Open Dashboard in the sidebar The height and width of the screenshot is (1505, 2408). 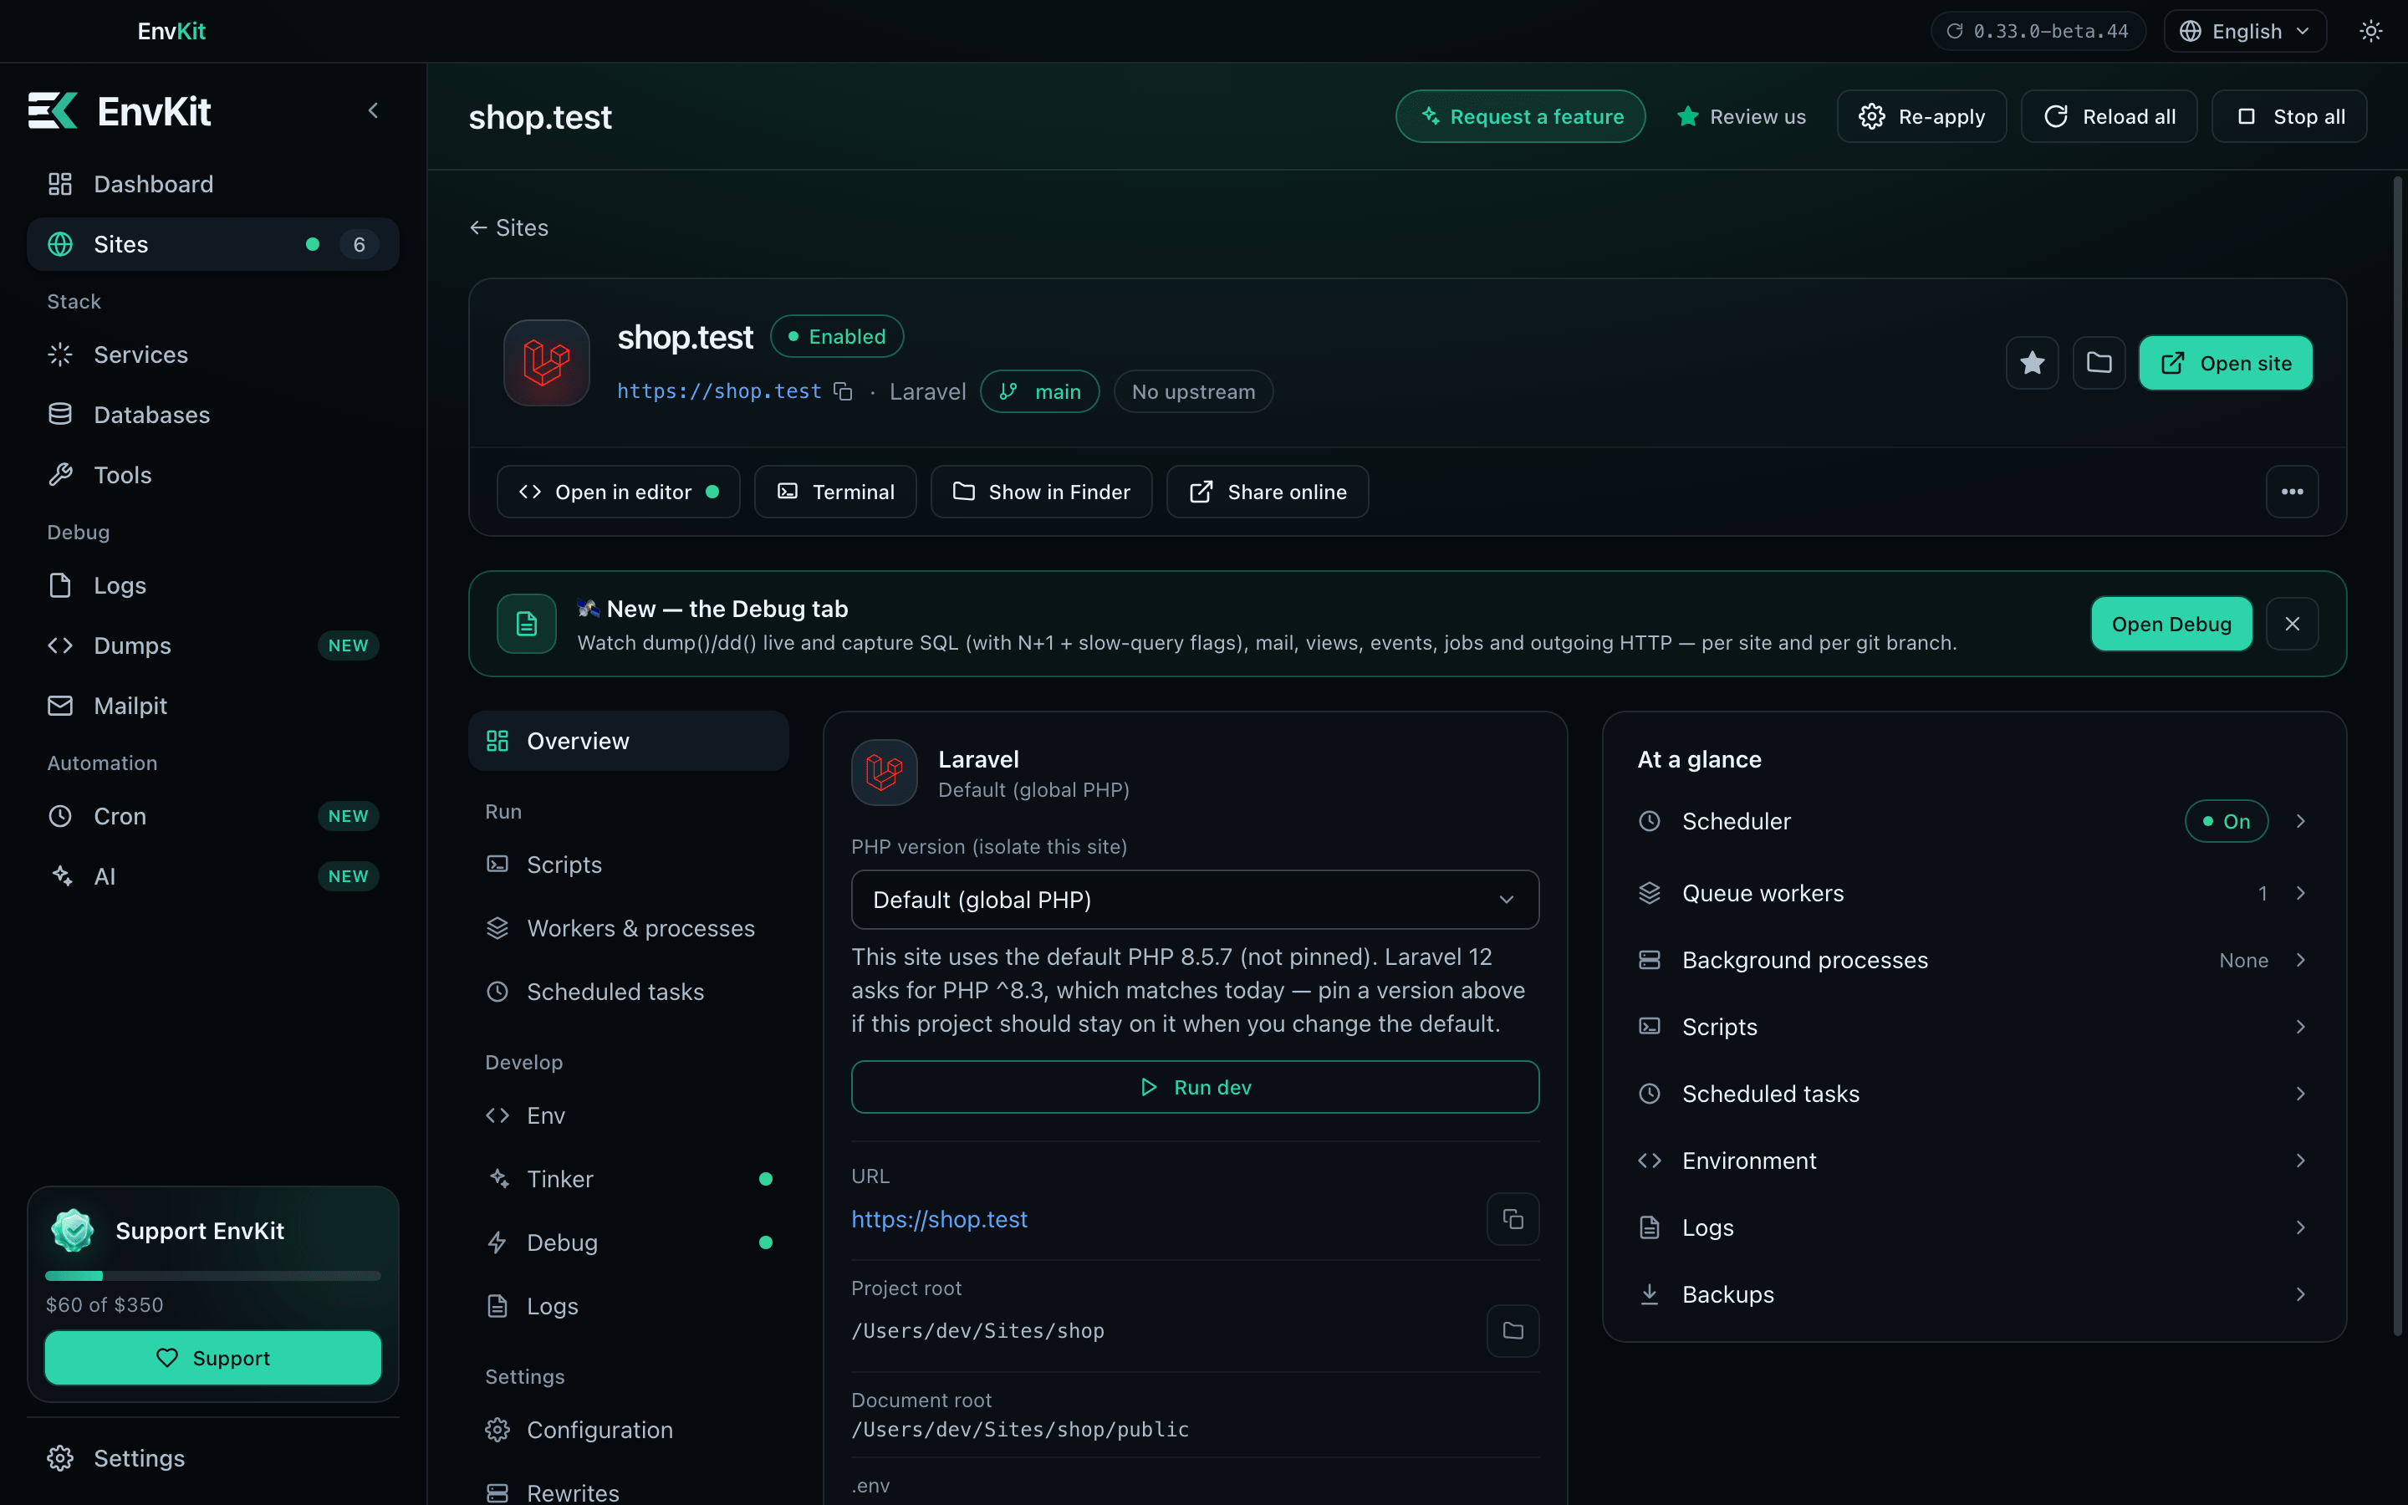tap(213, 184)
